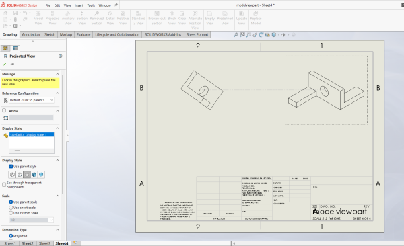Click the pushpin keep-visible icon
The image size is (404, 246).
click(x=12, y=64)
